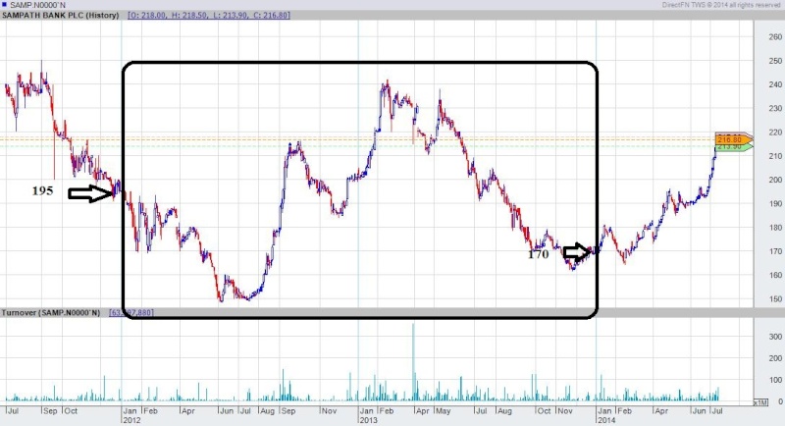The image size is (785, 426).
Task: Click the 250 price axis label
Action: pyautogui.click(x=775, y=61)
